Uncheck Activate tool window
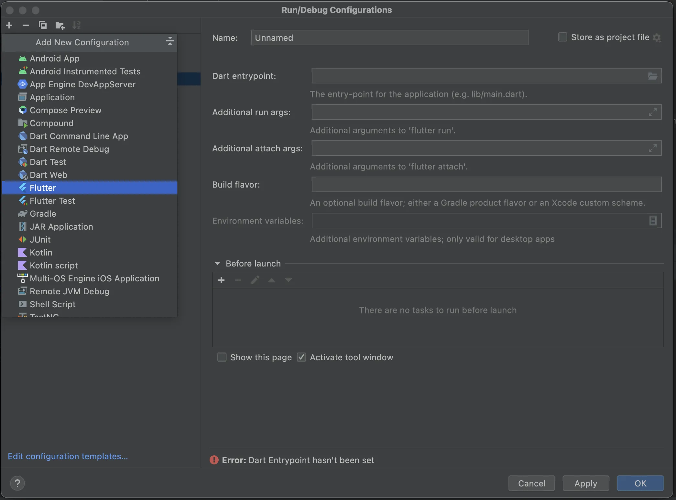 click(x=301, y=357)
